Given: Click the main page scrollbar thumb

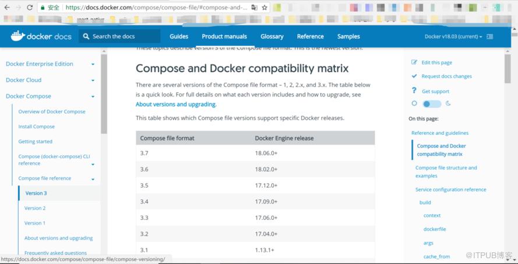Looking at the screenshot, I should point(508,69).
